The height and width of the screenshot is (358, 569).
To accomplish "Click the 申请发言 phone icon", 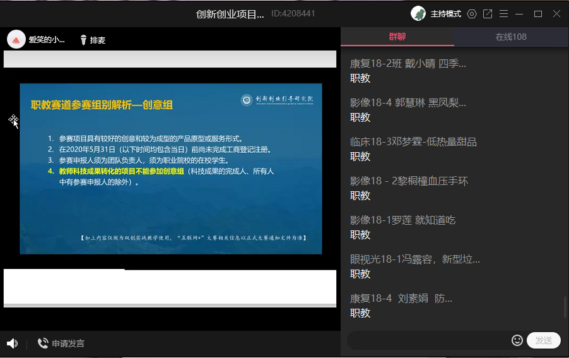I will (x=43, y=343).
